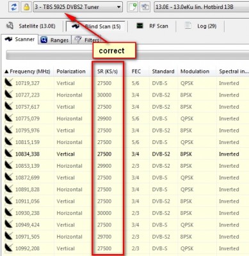The width and height of the screenshot is (249, 256).
Task: Switch to the Blind Scan (15) tab
Action: 96,26
